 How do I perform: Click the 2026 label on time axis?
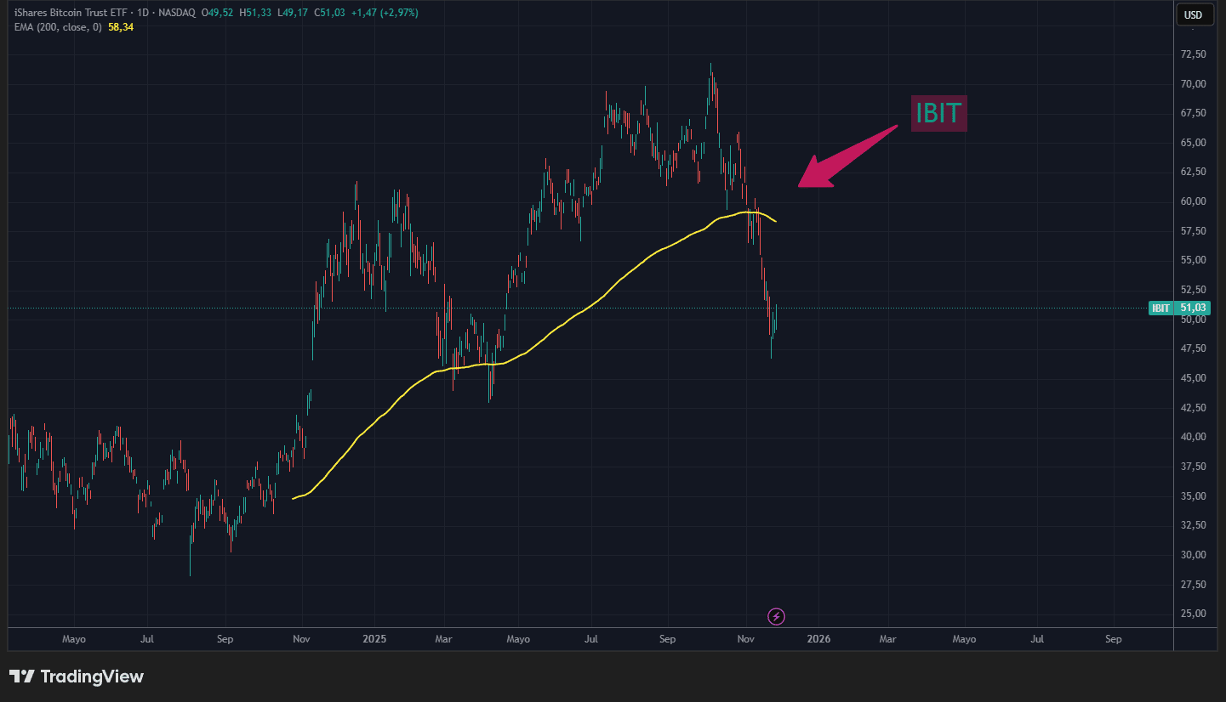pyautogui.click(x=818, y=639)
